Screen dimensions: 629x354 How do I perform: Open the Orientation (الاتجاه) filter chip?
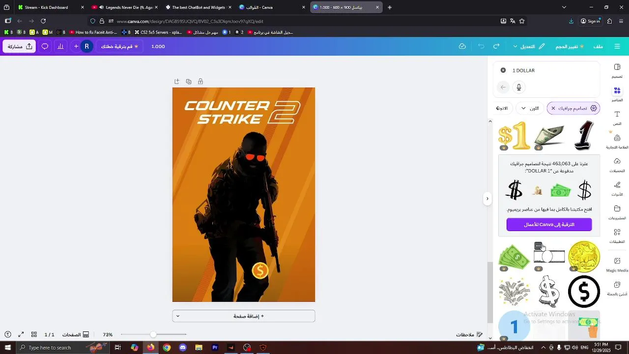coord(503,108)
